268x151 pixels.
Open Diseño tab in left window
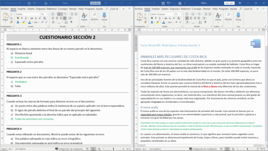click(31, 9)
